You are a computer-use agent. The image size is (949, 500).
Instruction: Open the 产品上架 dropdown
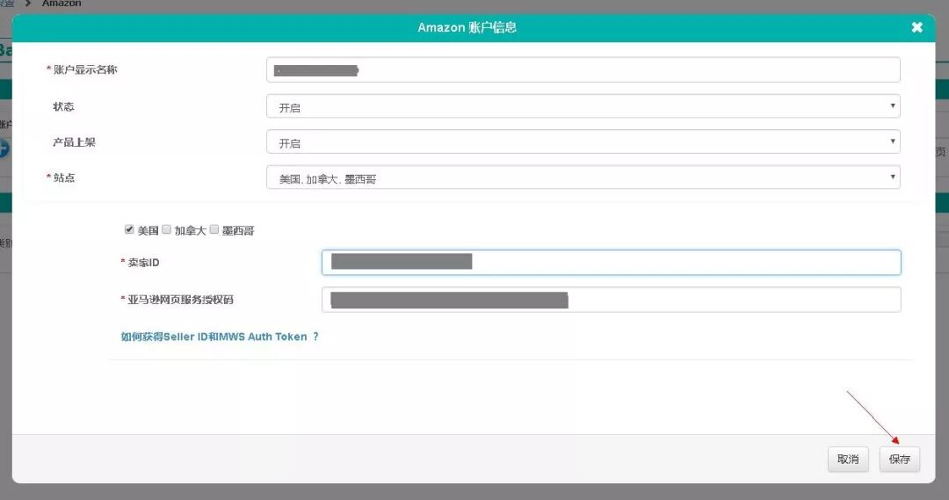click(x=583, y=141)
